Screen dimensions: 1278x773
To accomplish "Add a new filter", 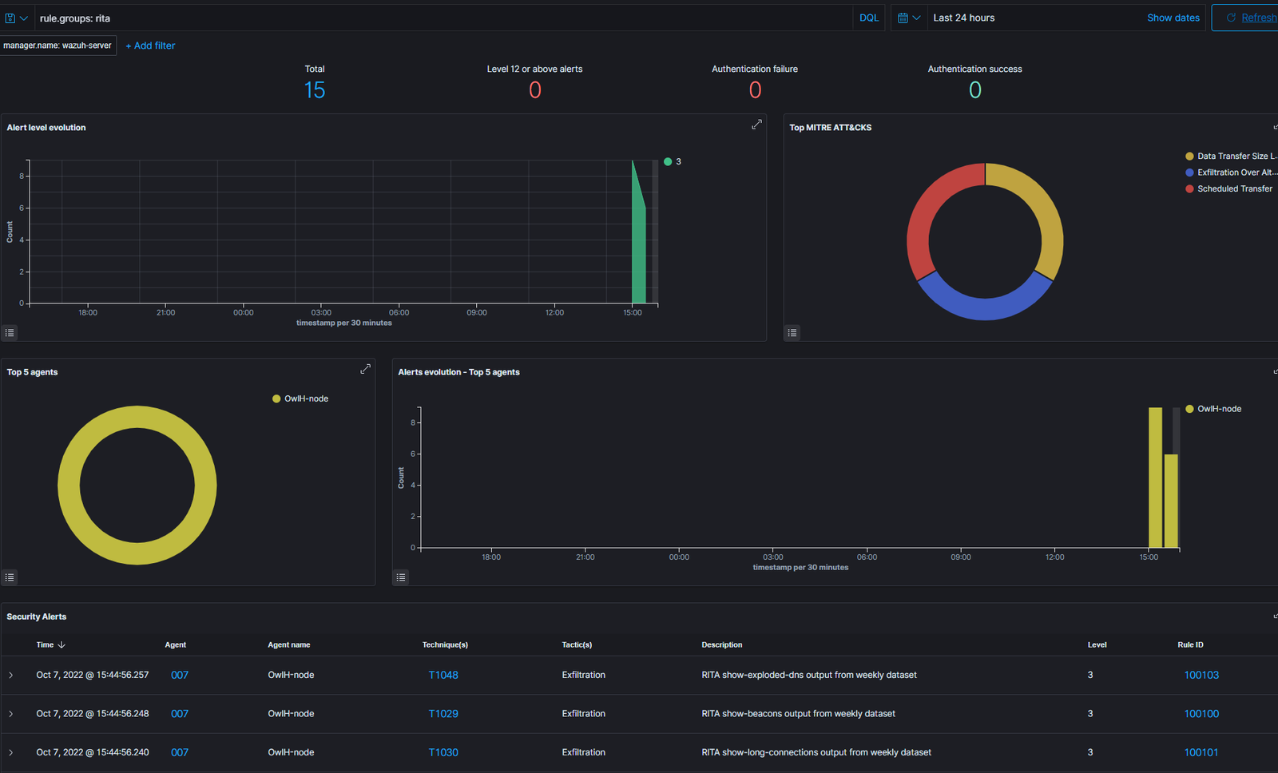I will click(150, 46).
